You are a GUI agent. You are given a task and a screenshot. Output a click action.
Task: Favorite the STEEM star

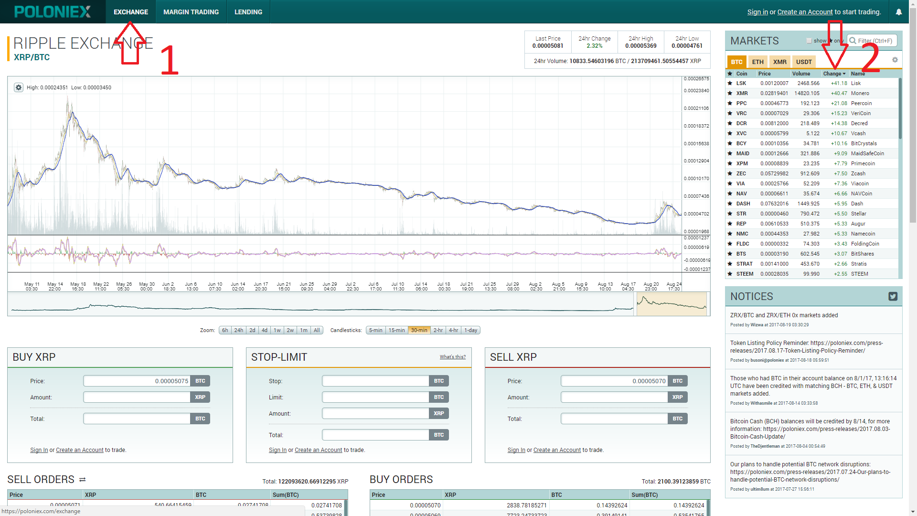click(730, 274)
